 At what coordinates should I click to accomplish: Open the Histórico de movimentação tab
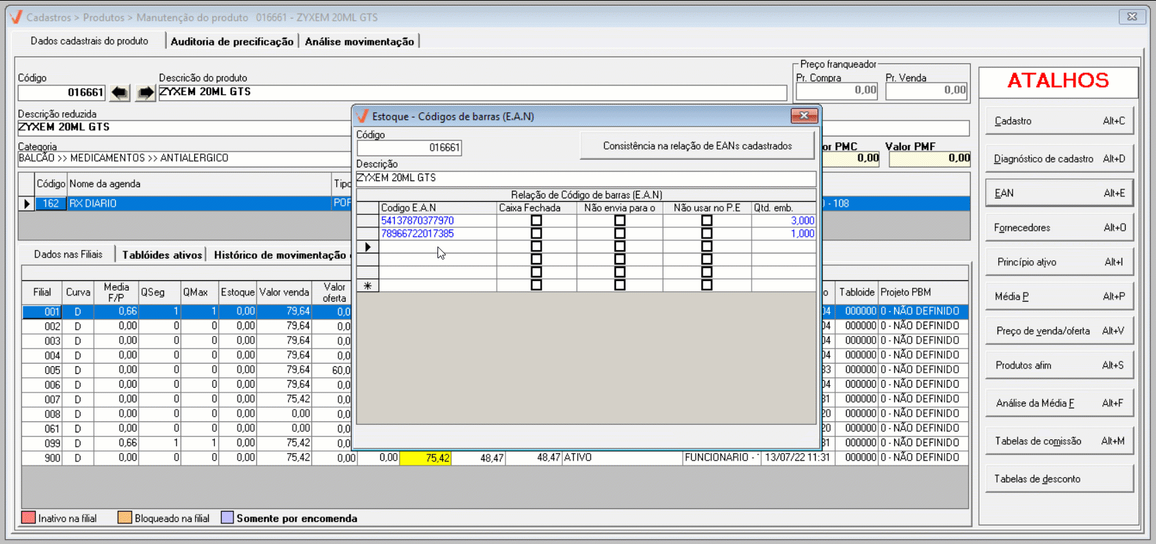pos(280,255)
